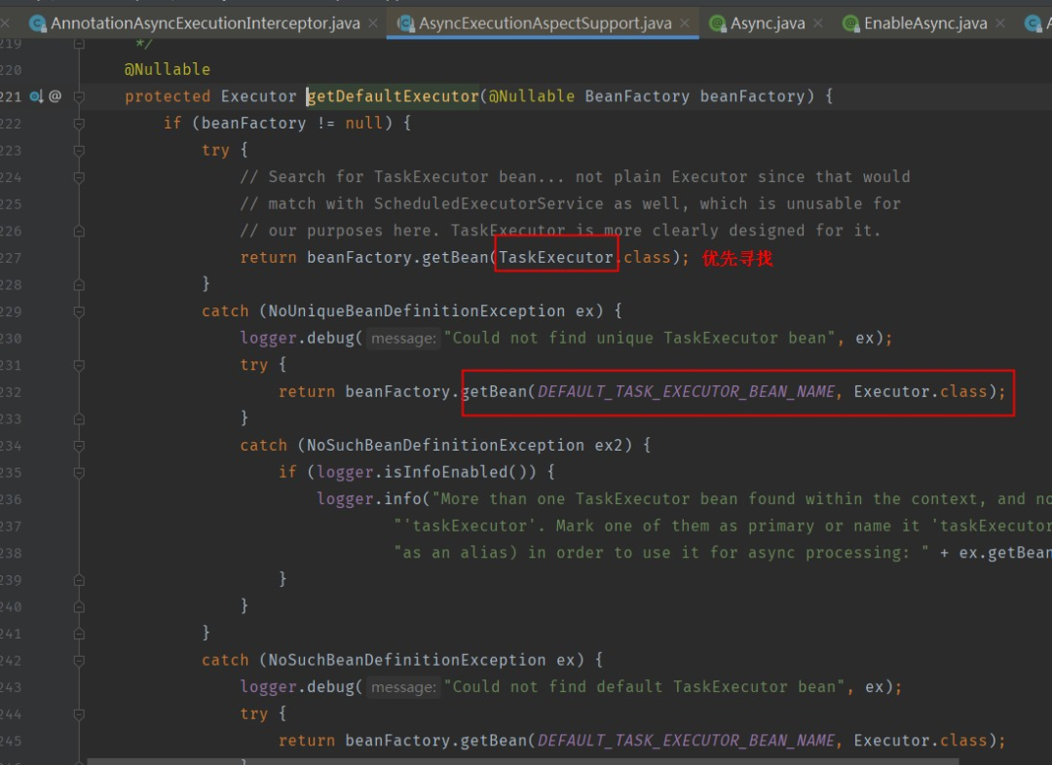Close the EnableAsync.java tab
This screenshot has width=1052, height=765.
pos(1000,22)
